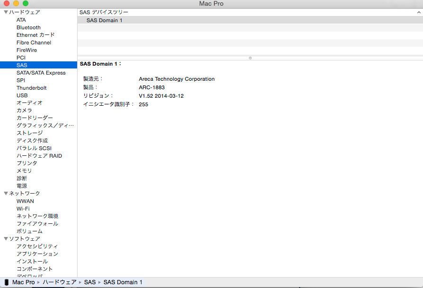The height and width of the screenshot is (288, 423).
Task: Click Areca Technology Corporation value
Action: point(176,79)
